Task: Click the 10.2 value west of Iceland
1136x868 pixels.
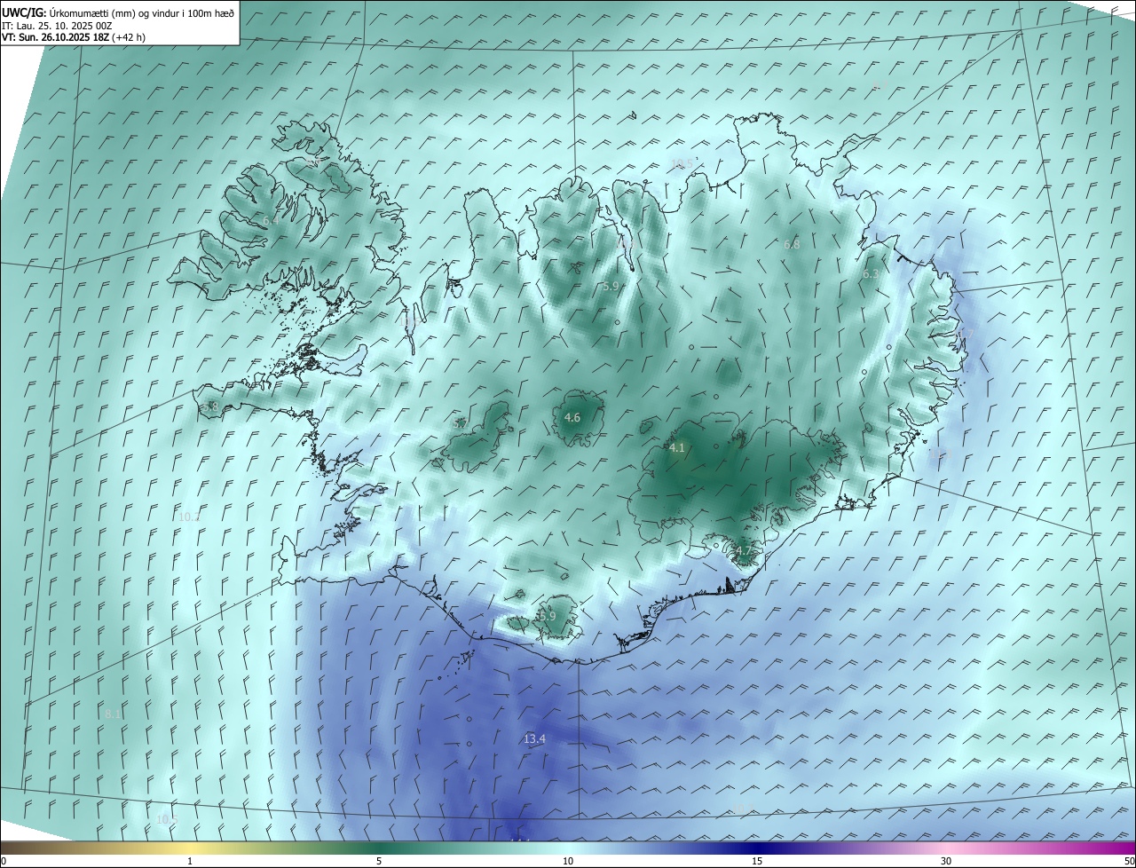Action: [189, 517]
